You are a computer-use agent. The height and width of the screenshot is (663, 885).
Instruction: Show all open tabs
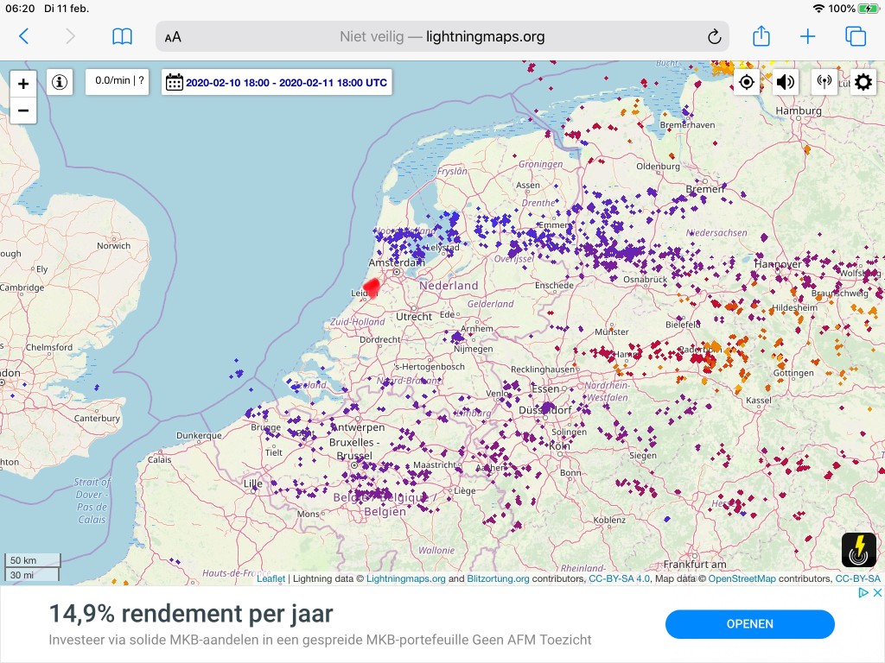tap(855, 36)
